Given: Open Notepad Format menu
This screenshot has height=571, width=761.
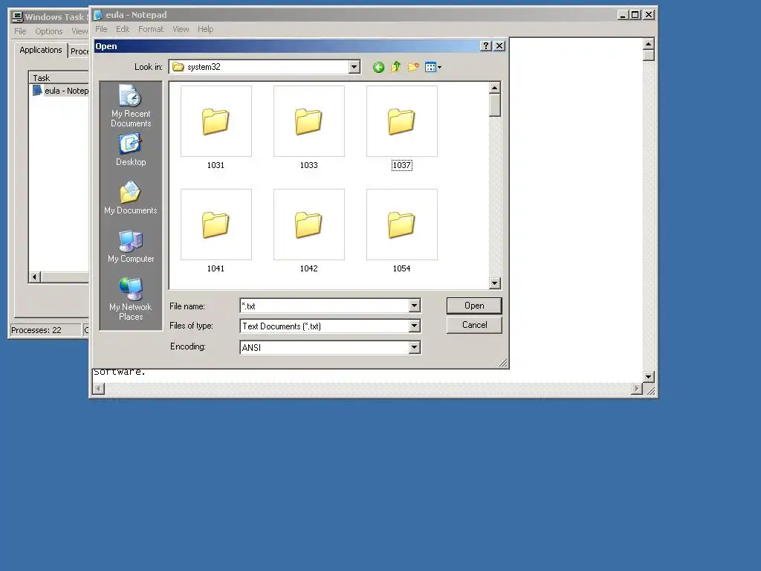Looking at the screenshot, I should (x=151, y=29).
